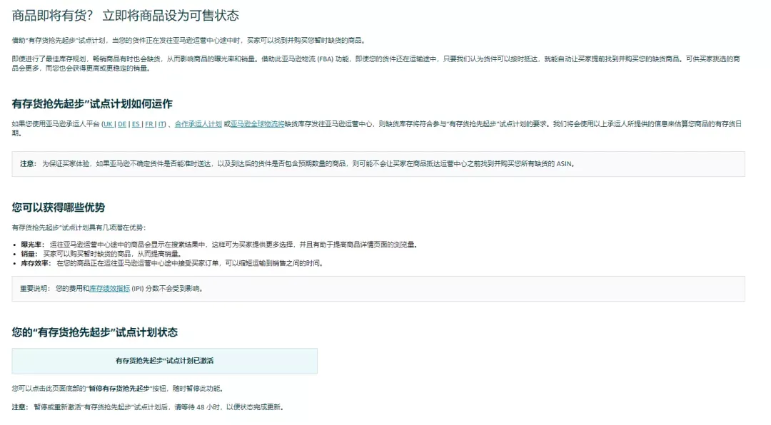Click the bold 暂停有存货抢先起步 text

(x=119, y=389)
